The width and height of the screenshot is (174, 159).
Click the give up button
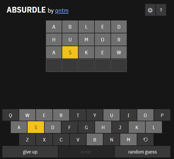(x=30, y=152)
